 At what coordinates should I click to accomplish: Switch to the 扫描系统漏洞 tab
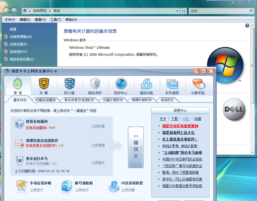pyautogui.click(x=46, y=100)
